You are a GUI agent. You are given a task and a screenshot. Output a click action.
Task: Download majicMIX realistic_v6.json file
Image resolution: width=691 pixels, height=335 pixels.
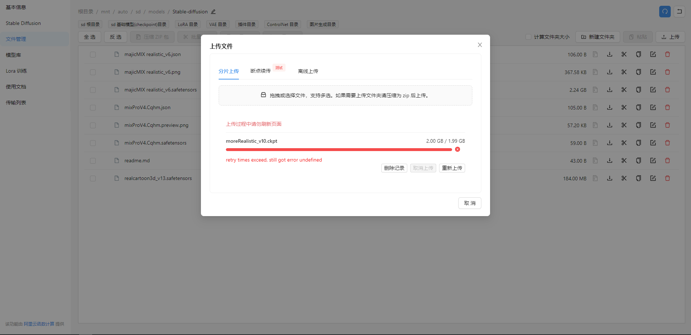click(610, 55)
